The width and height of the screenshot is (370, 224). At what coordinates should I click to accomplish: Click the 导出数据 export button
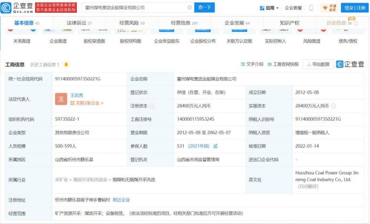[317, 64]
